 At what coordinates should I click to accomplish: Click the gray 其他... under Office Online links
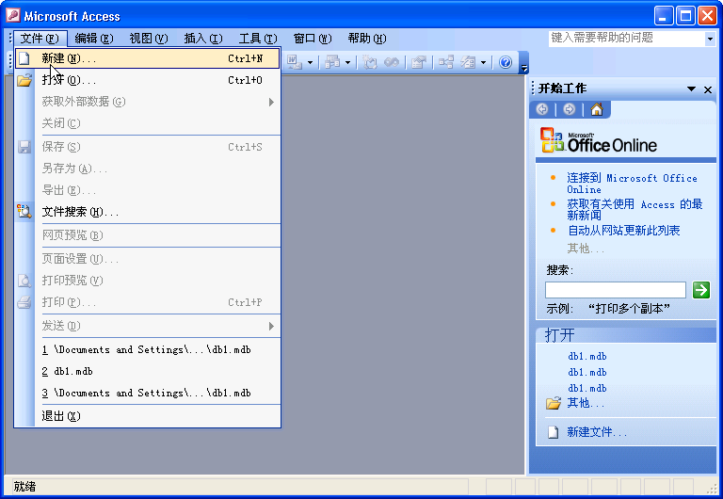tap(586, 249)
